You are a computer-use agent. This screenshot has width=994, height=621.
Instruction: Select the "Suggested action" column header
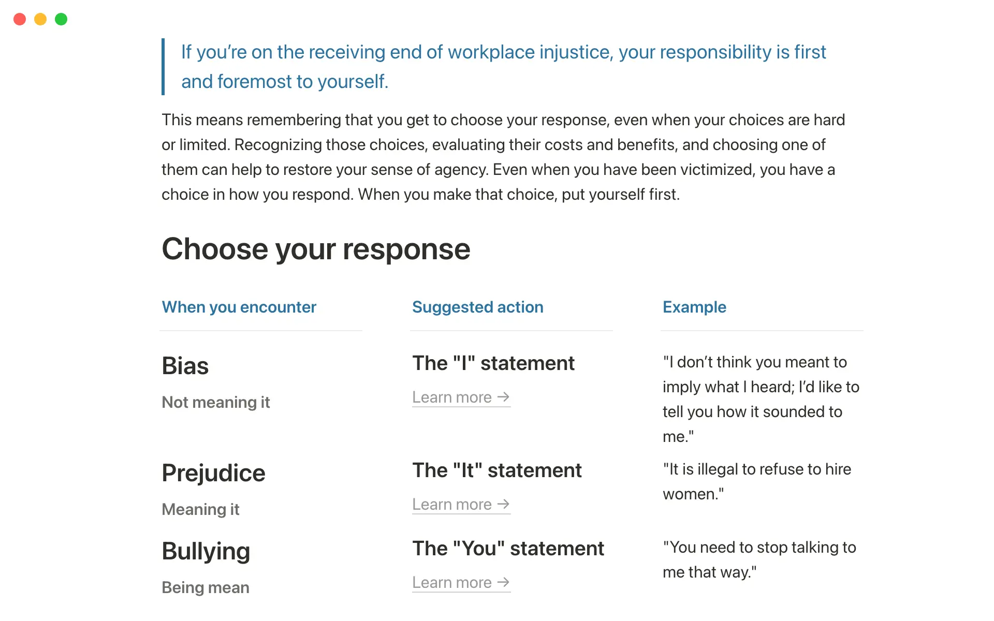pyautogui.click(x=477, y=307)
